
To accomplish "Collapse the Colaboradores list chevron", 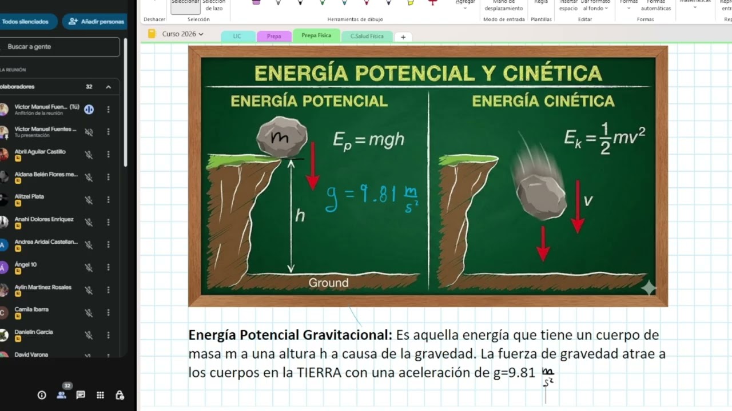I will click(108, 87).
